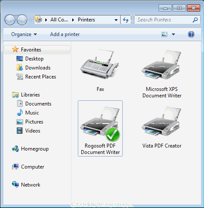Click the Forward navigation arrow
Image resolution: width=204 pixels, height=208 pixels.
(22, 20)
